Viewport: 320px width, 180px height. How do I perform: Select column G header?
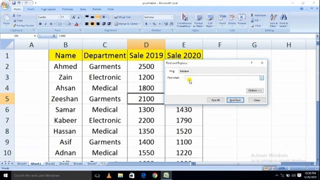254,44
